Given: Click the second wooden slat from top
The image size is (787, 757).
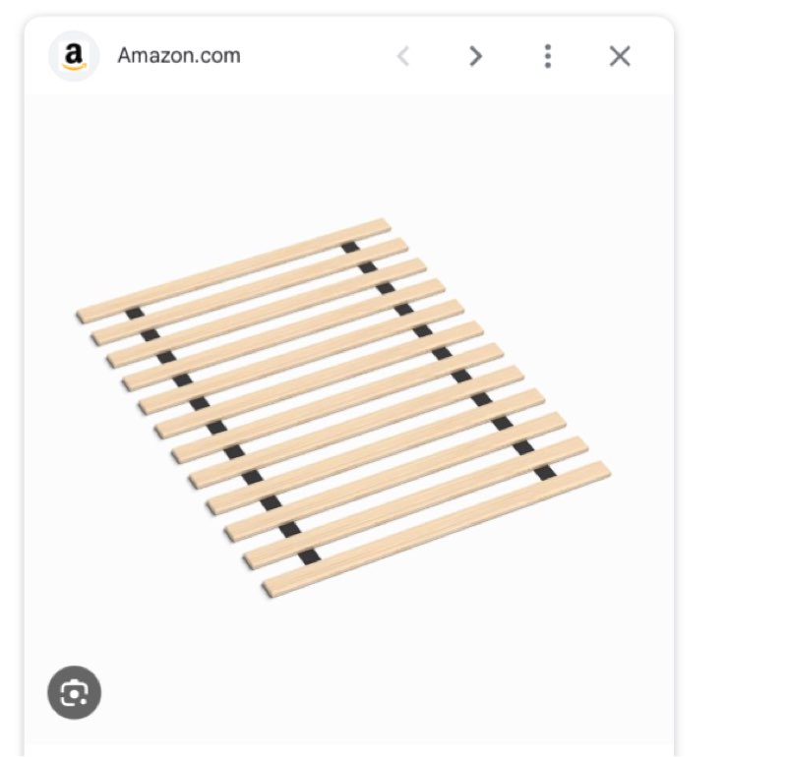Looking at the screenshot, I should tap(250, 292).
